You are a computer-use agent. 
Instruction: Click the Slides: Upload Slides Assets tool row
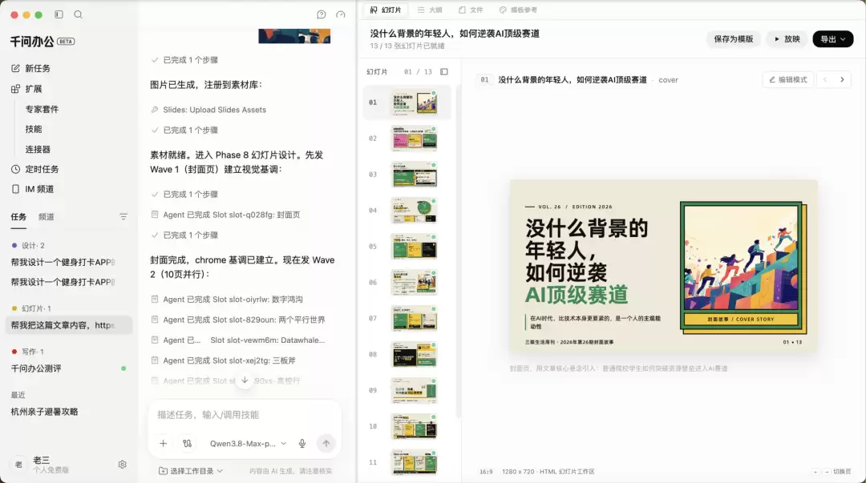coord(208,110)
